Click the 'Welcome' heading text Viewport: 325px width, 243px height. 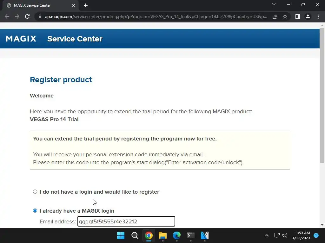[42, 96]
